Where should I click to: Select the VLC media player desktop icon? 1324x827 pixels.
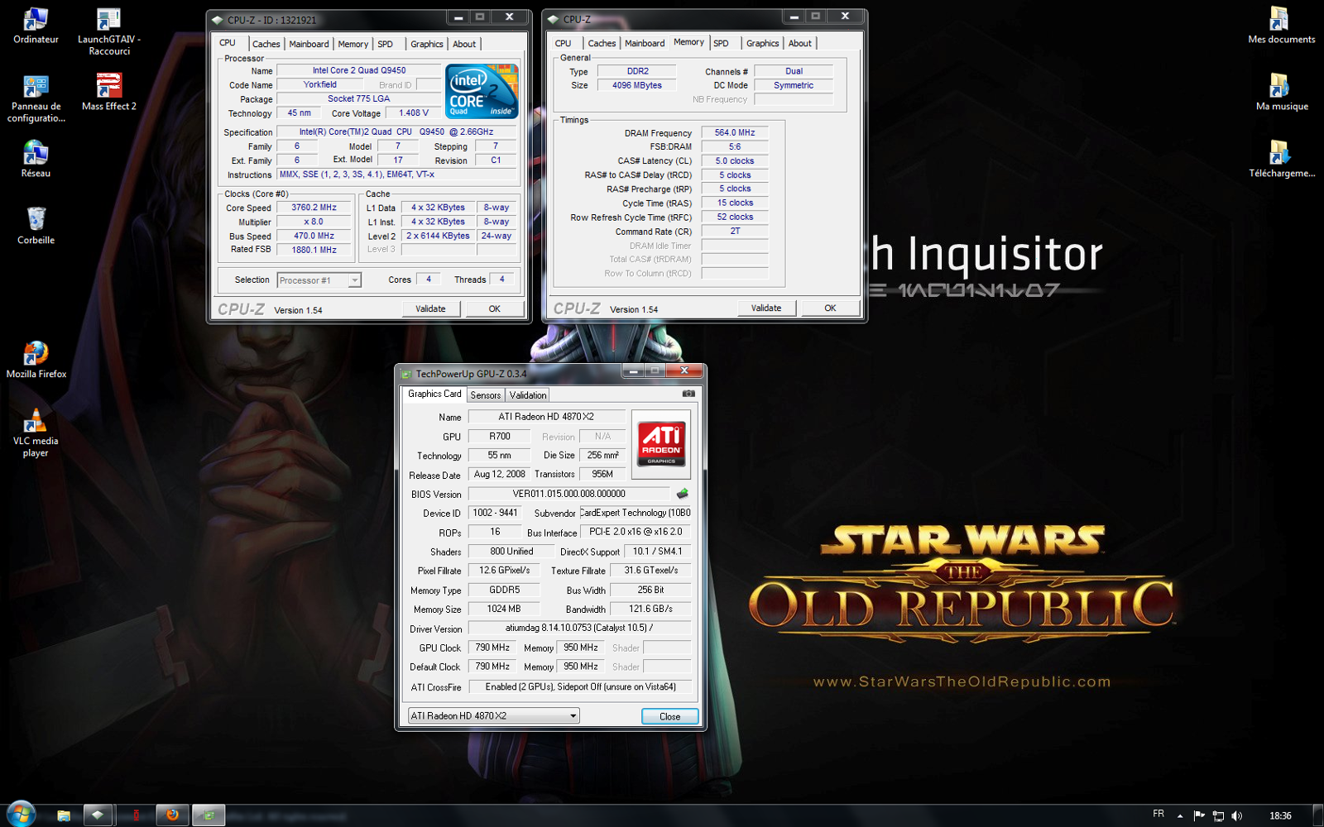pyautogui.click(x=36, y=433)
